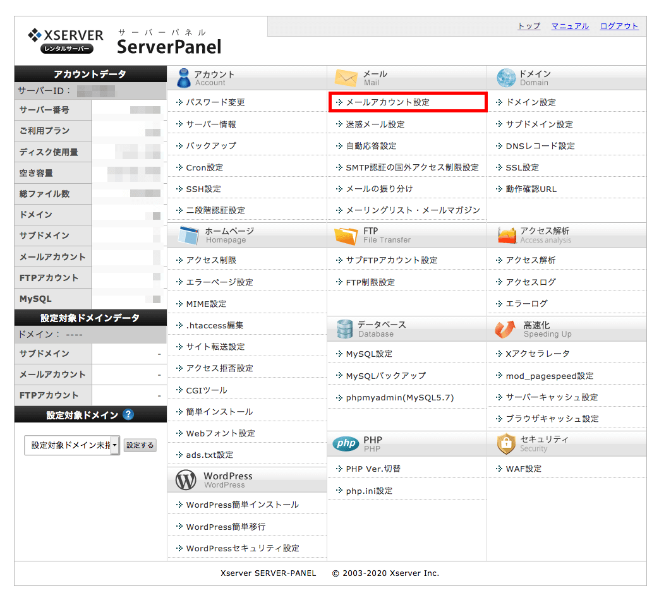Open .htaccess編集
The width and height of the screenshot is (659, 605).
pos(215,325)
